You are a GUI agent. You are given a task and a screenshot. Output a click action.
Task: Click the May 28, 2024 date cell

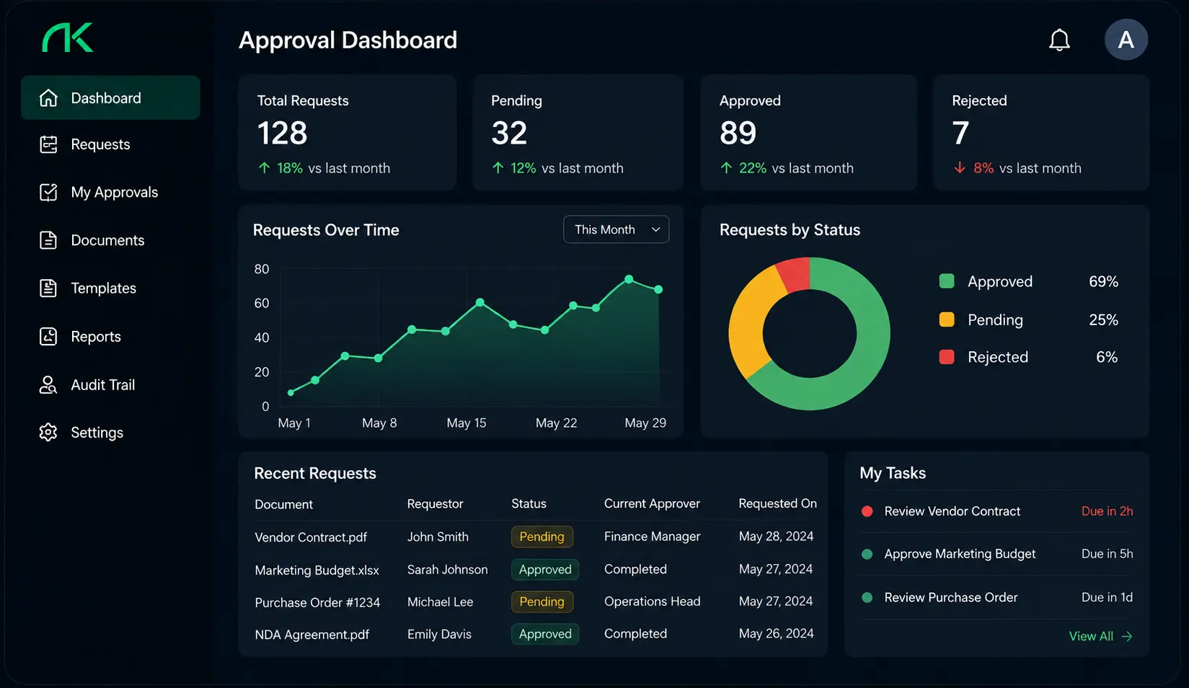click(x=776, y=537)
